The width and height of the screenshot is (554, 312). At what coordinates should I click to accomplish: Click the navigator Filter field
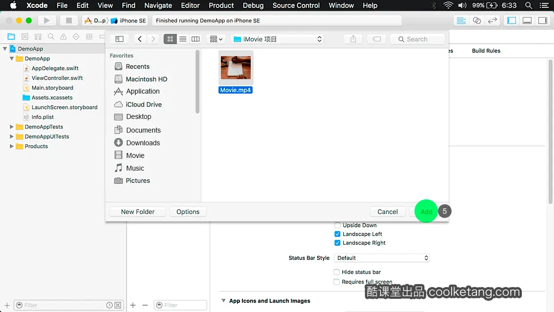(x=69, y=305)
